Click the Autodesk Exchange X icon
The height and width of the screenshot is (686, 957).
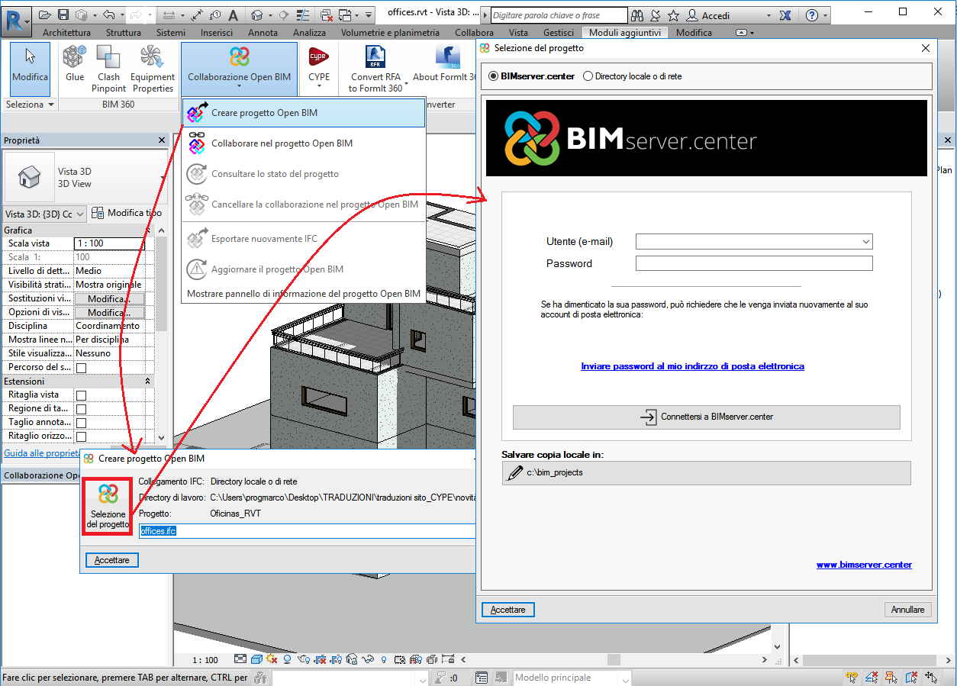[x=786, y=15]
